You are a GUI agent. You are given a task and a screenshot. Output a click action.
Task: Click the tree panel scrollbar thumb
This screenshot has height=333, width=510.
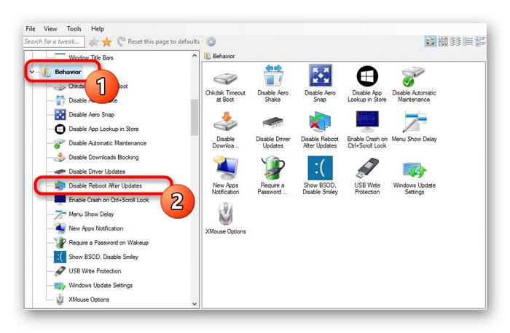coord(195,117)
